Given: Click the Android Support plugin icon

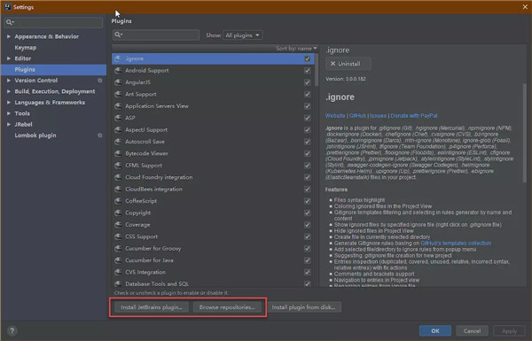Looking at the screenshot, I should click(x=118, y=71).
